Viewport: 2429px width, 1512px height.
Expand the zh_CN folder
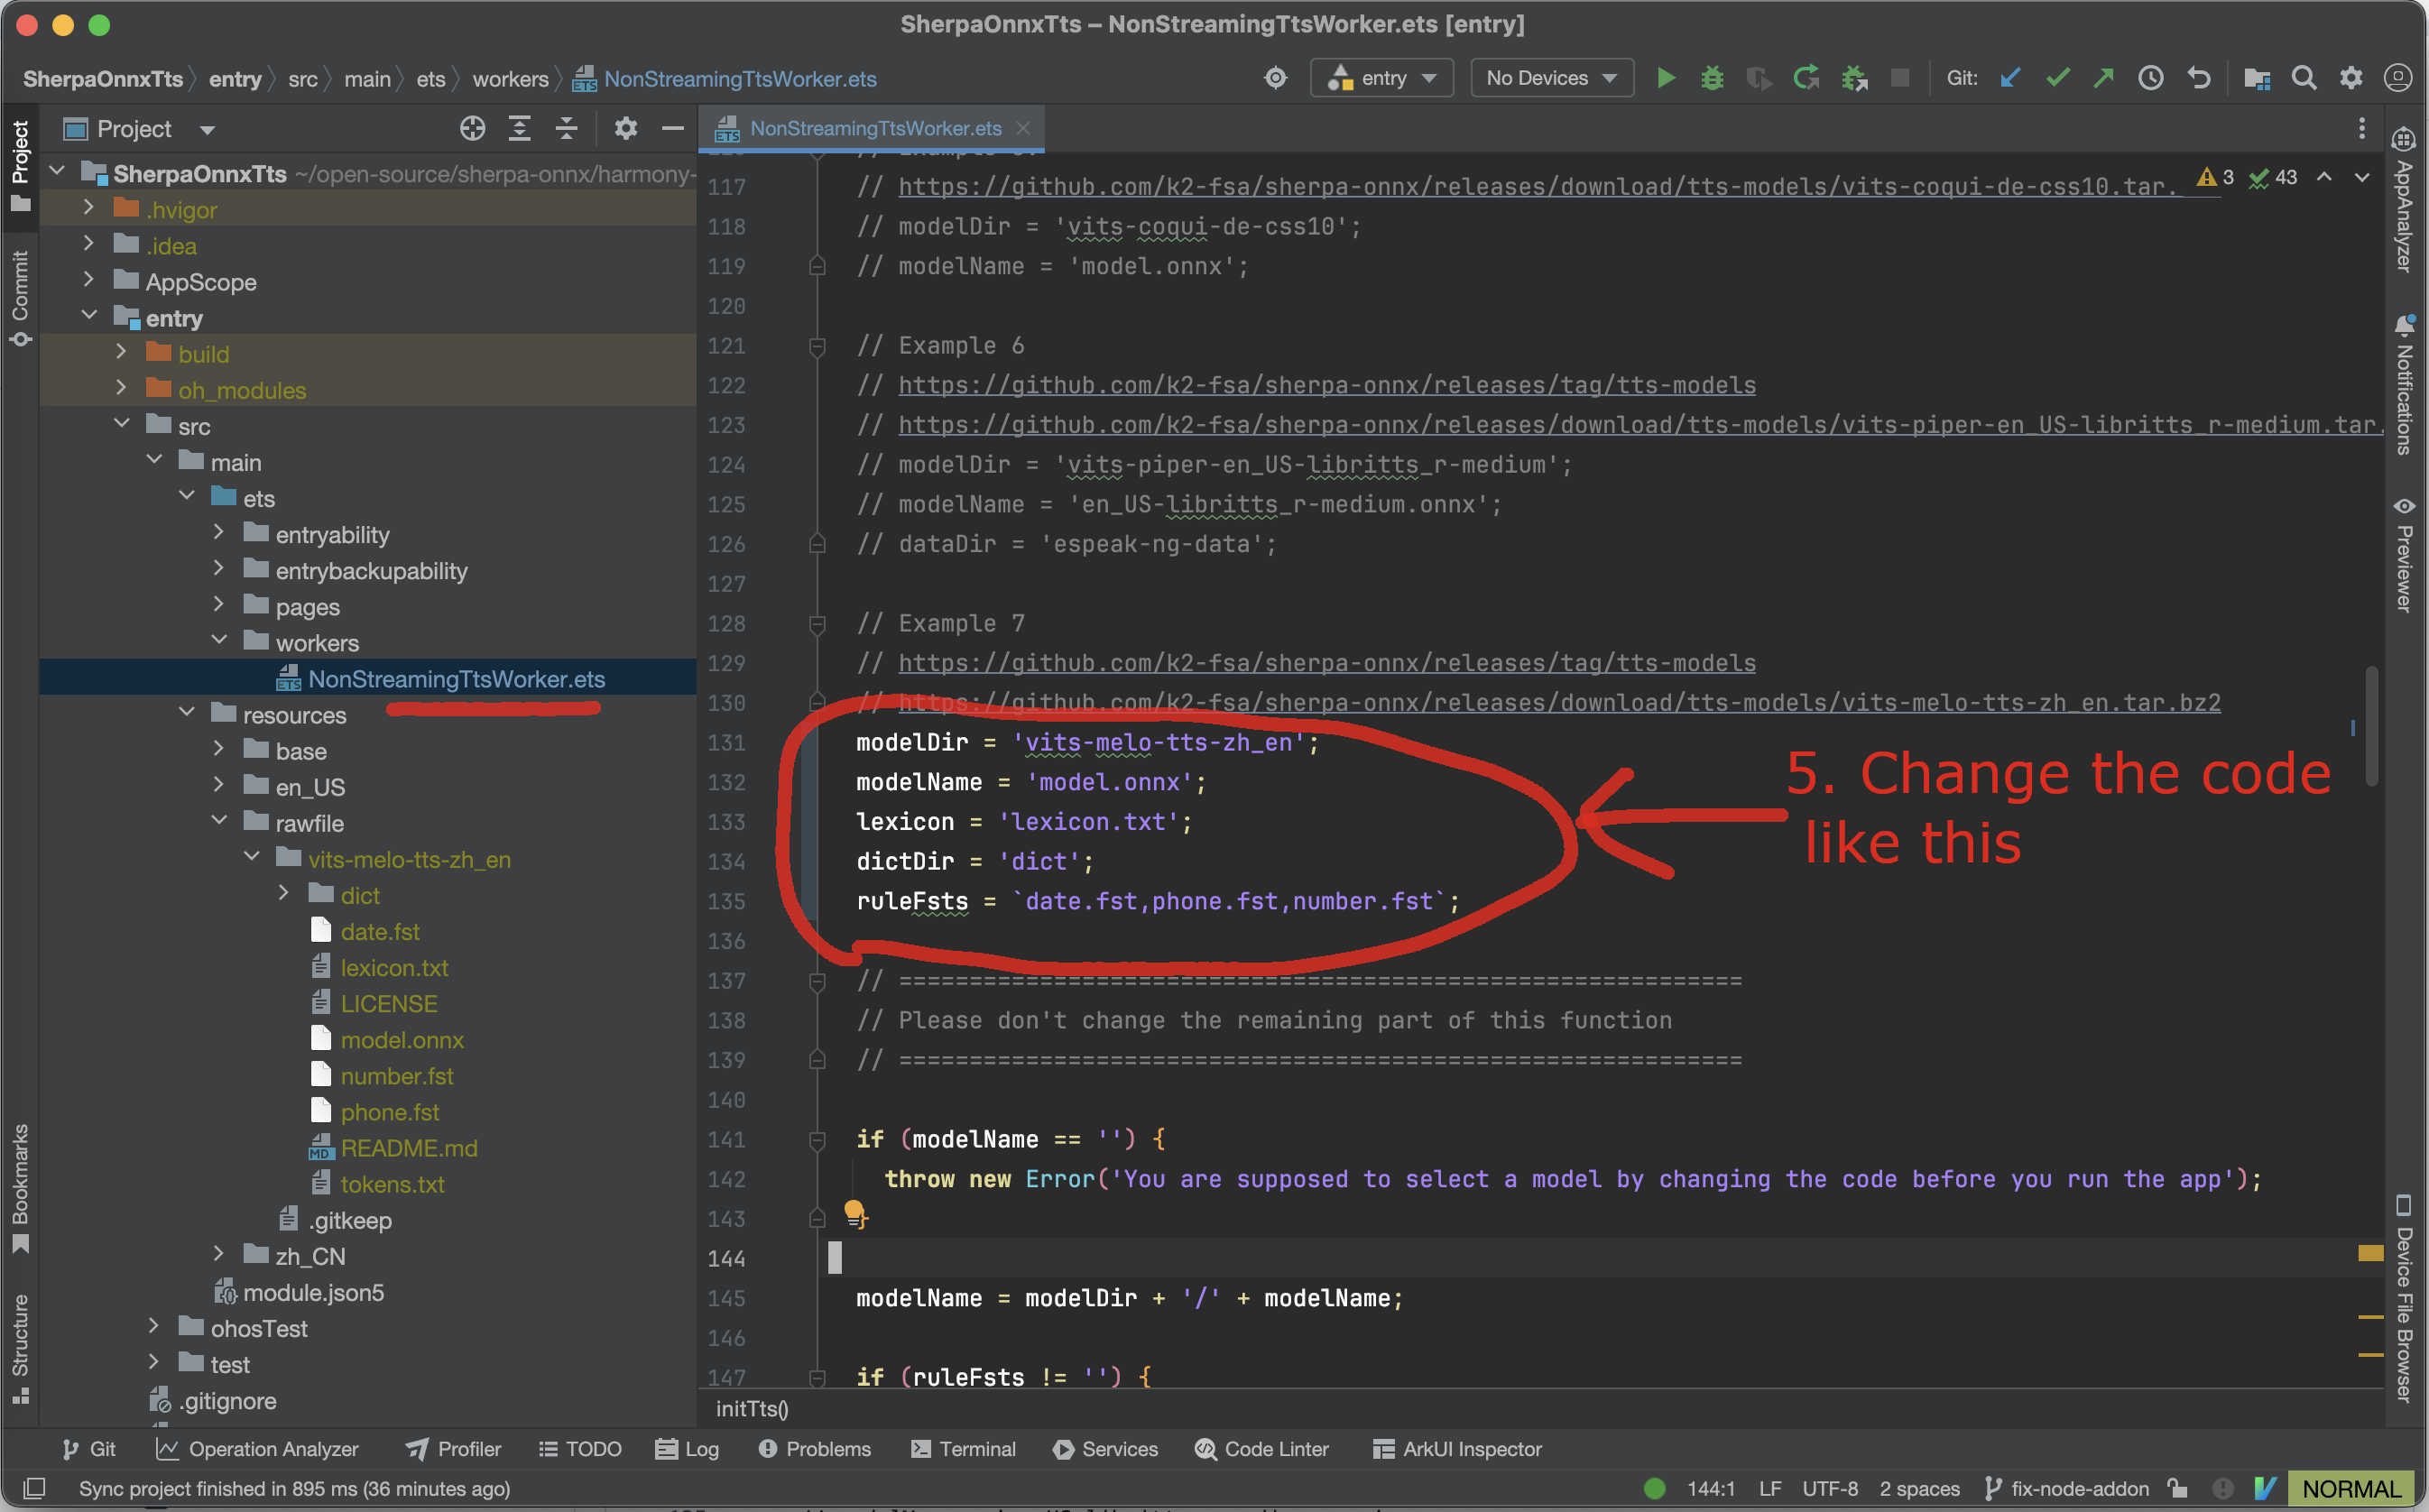click(218, 1254)
